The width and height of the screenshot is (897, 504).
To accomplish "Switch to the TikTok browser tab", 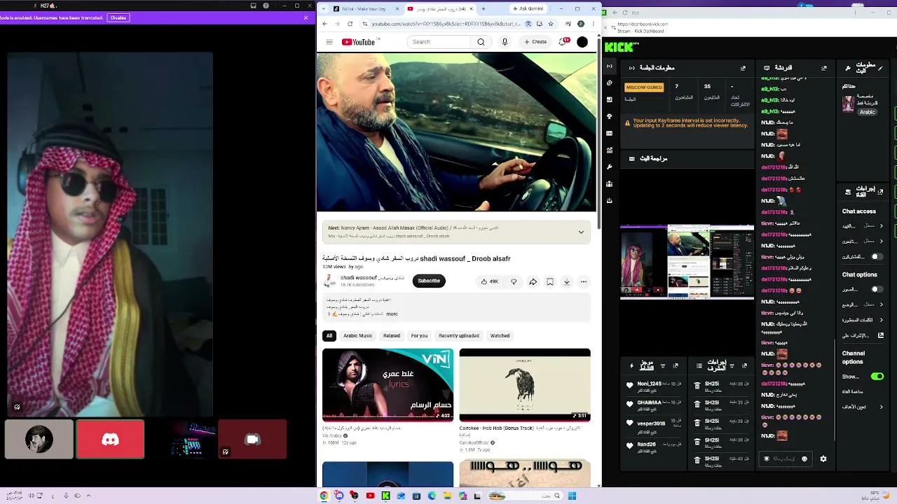I will pos(365,9).
